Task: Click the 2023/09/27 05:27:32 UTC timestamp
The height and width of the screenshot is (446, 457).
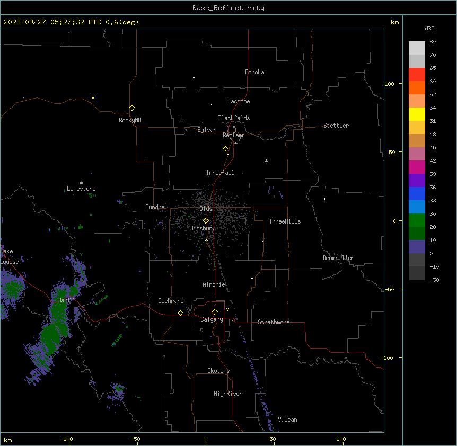Action: [x=52, y=22]
